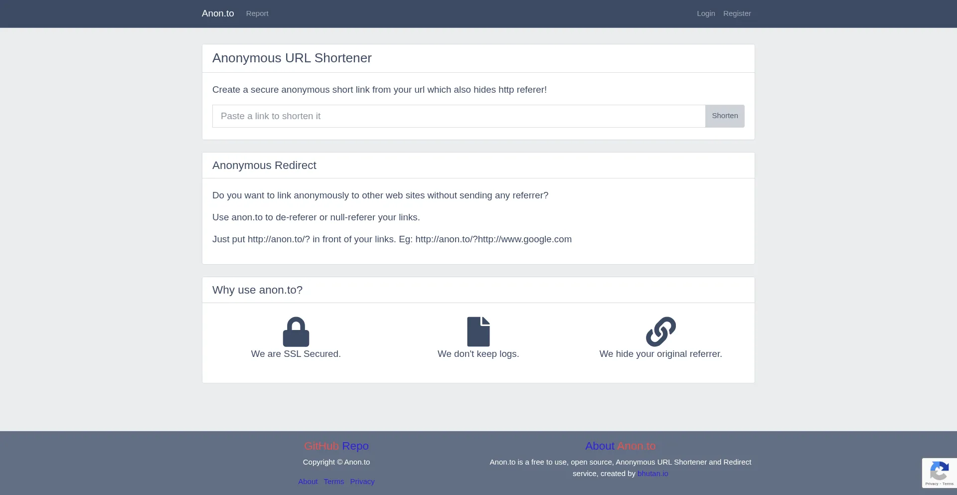Viewport: 957px width, 495px height.
Task: Click the reCAPTCHA Privacy link
Action: [932, 484]
